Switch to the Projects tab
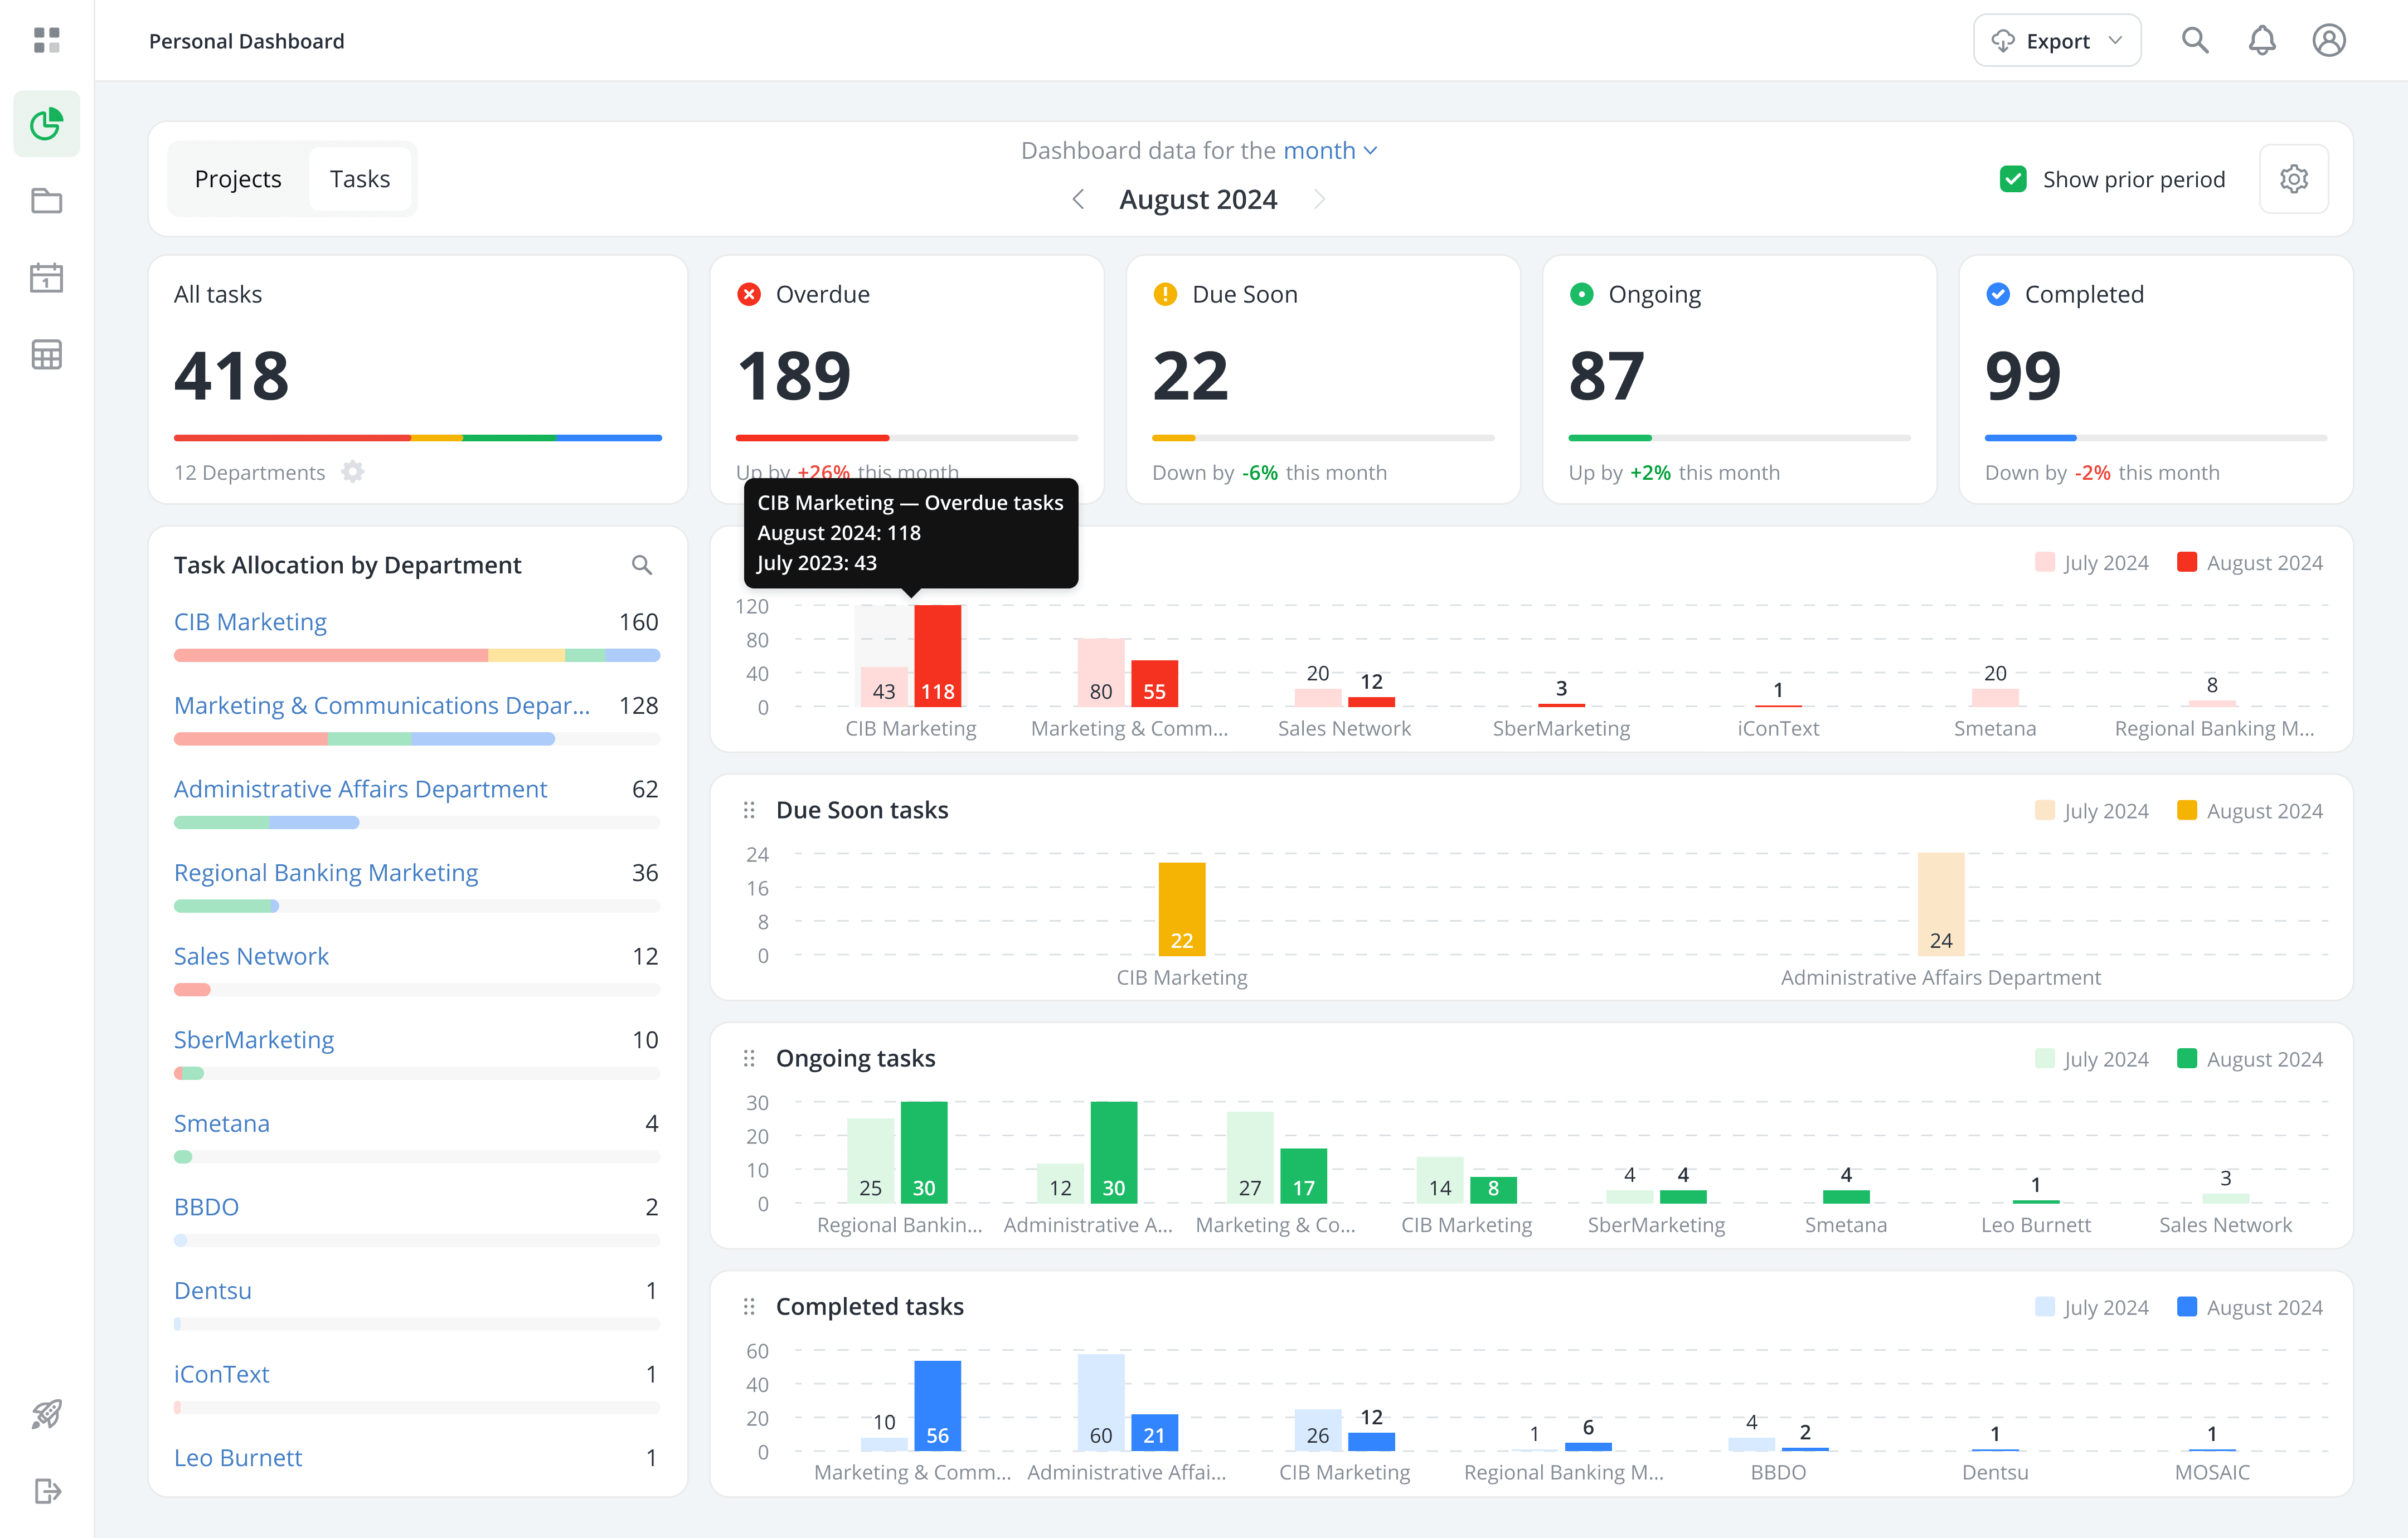This screenshot has height=1538, width=2408. tap(238, 179)
